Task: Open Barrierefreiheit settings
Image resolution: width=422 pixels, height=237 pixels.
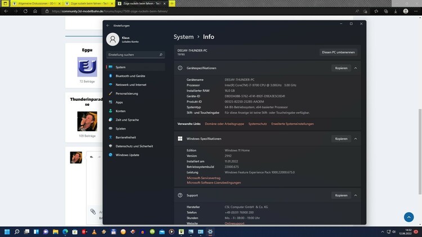Action: tap(136, 137)
